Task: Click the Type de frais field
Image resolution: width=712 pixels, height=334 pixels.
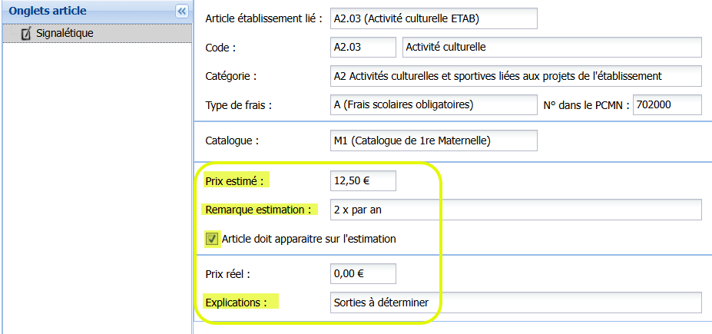Action: point(434,105)
